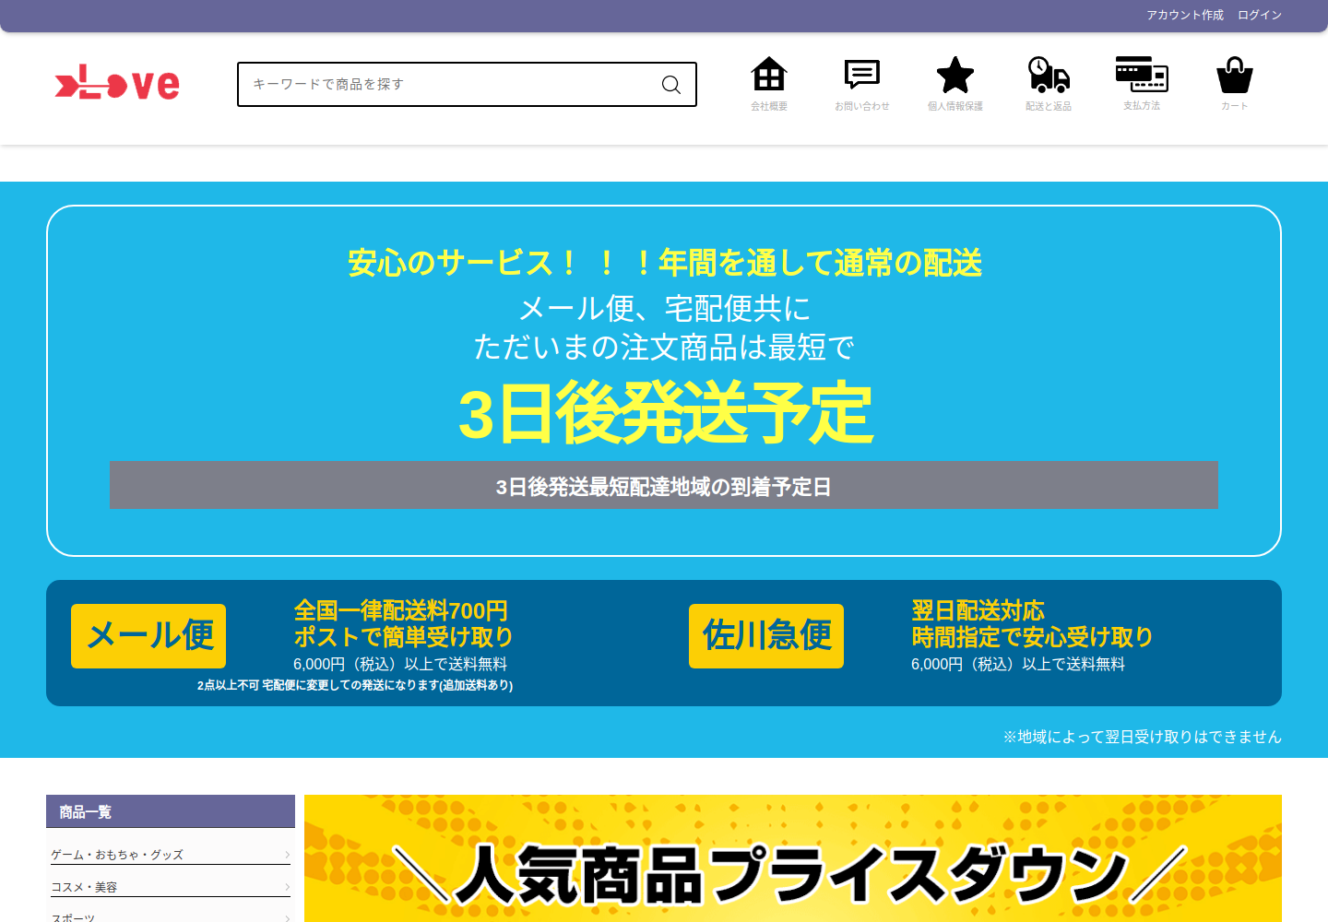
Task: Click the Love site logo
Action: [x=117, y=83]
